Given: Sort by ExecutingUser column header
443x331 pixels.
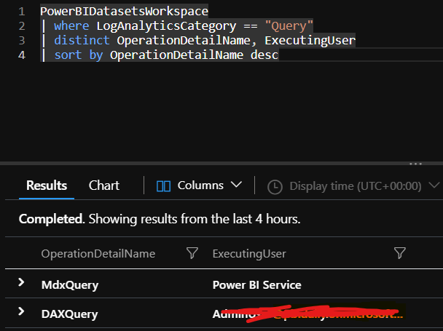Looking at the screenshot, I should (x=249, y=254).
